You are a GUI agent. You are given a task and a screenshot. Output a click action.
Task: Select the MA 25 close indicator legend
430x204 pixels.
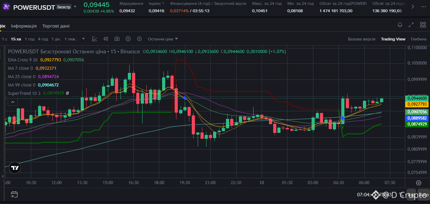(22, 76)
